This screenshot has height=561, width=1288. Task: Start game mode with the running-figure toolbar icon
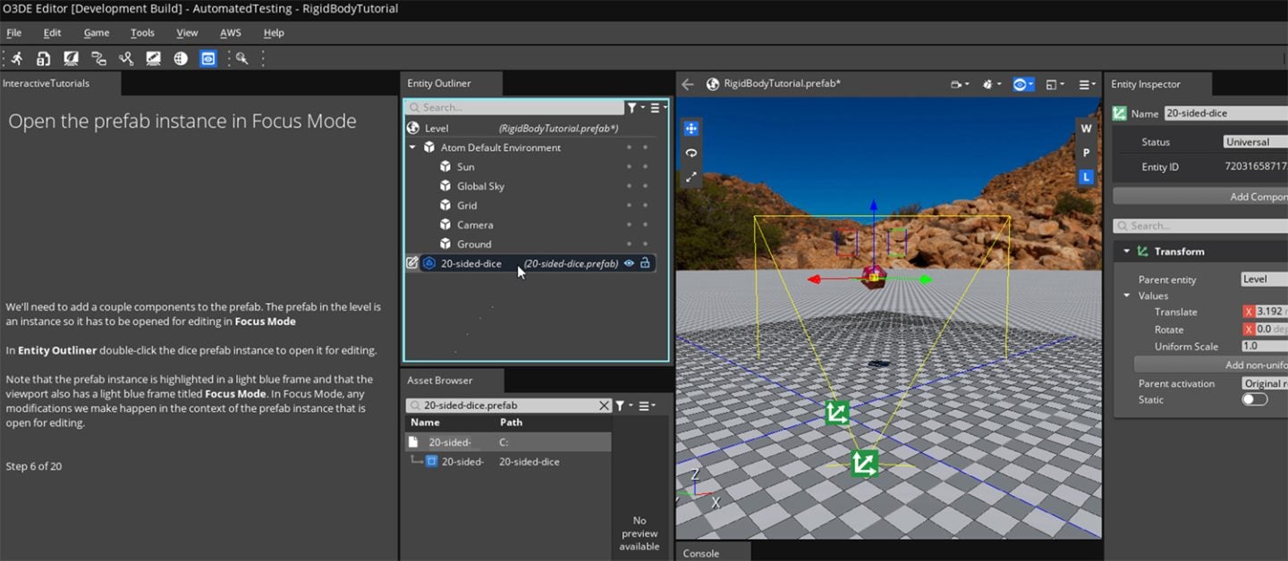pos(18,58)
